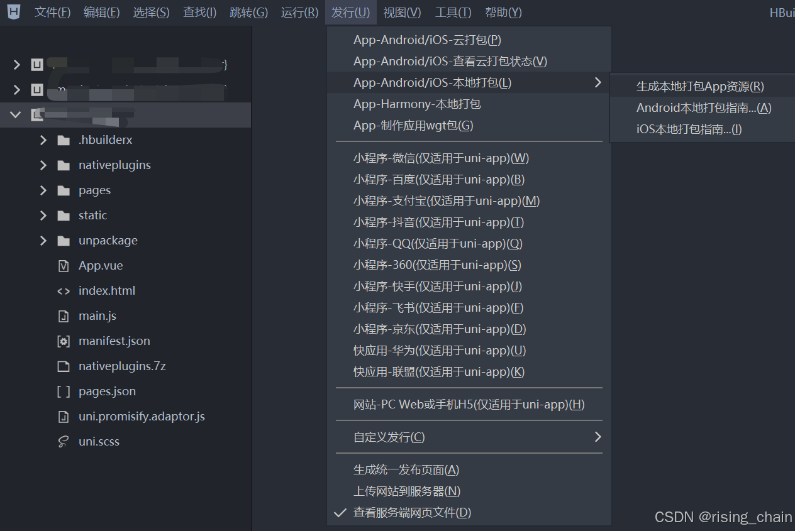Click the index.html file icon
This screenshot has width=795, height=531.
pyautogui.click(x=64, y=291)
